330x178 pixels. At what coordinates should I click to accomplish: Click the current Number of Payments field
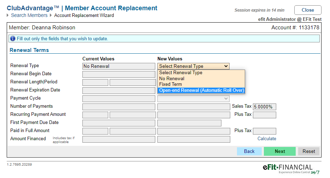119,107
